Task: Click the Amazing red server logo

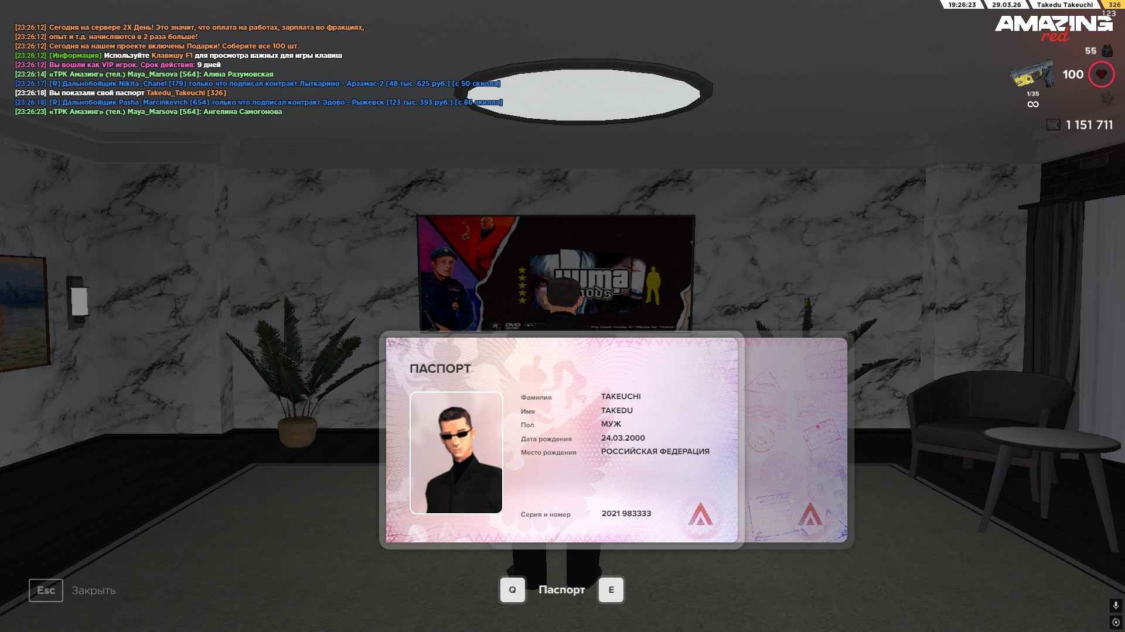Action: coord(1053,27)
